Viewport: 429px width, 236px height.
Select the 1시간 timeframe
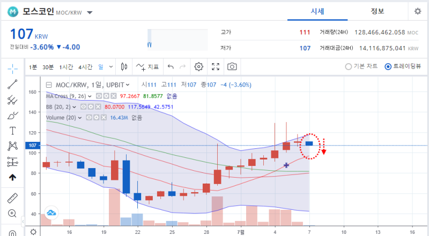66,67
